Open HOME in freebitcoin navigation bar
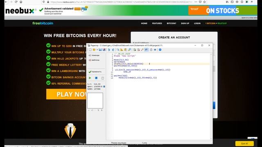This screenshot has width=262, height=147. click(x=144, y=23)
